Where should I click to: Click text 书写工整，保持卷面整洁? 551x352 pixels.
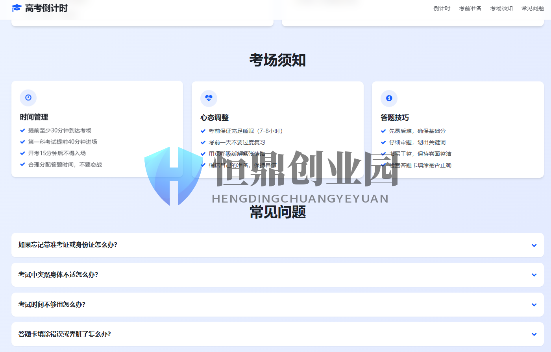420,154
